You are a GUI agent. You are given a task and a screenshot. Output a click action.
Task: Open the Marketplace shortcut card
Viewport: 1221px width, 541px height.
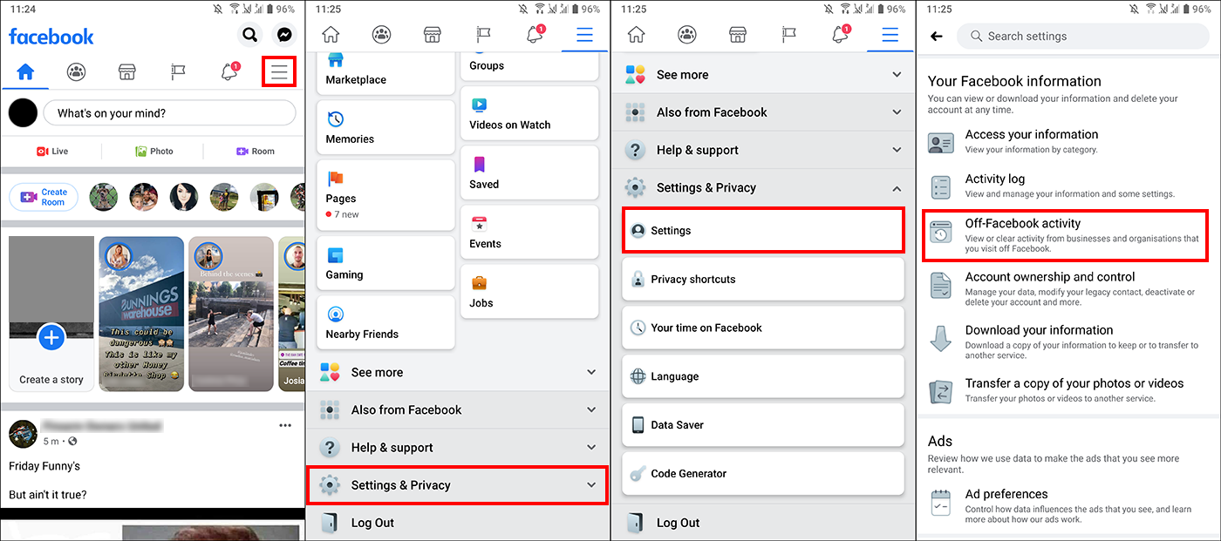385,73
